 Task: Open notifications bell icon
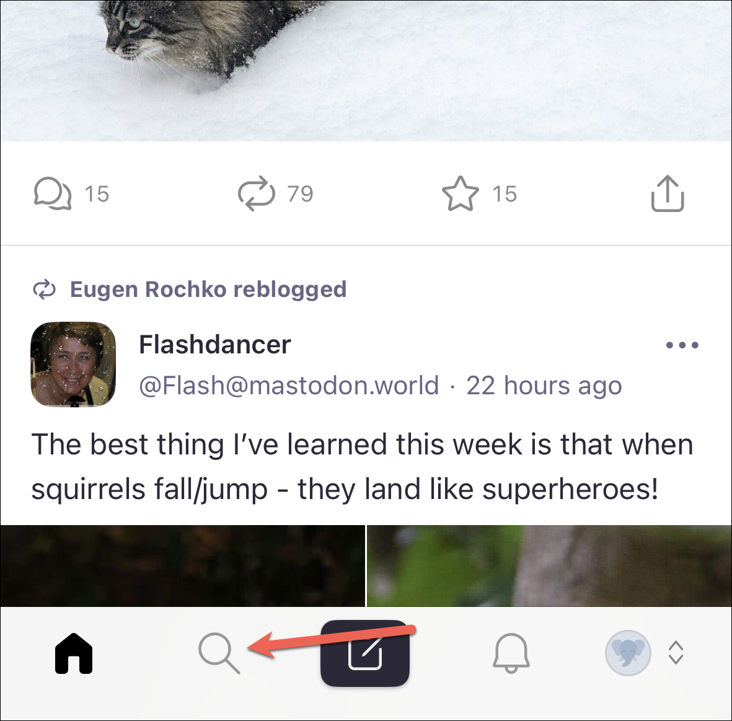coord(511,653)
